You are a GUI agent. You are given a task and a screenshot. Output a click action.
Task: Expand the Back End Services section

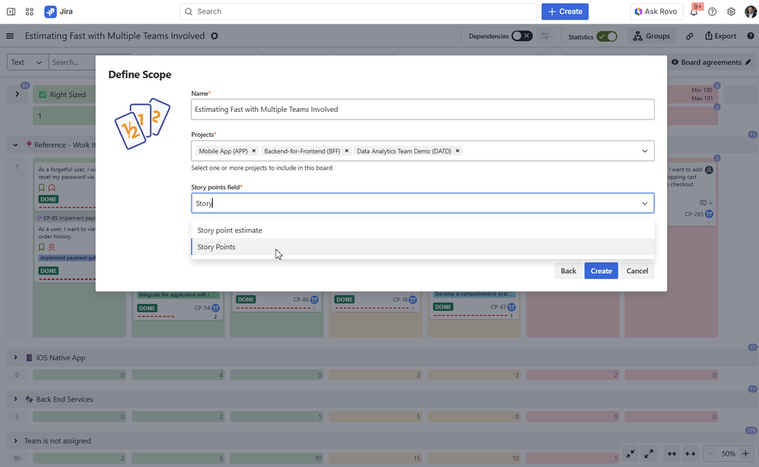click(x=17, y=399)
